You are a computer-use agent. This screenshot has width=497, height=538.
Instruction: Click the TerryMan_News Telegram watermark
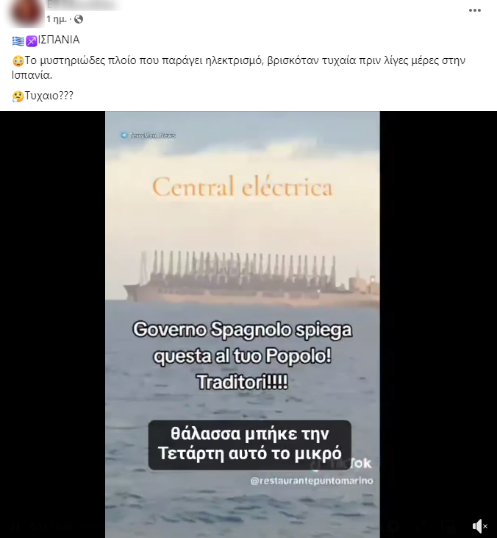point(149,135)
